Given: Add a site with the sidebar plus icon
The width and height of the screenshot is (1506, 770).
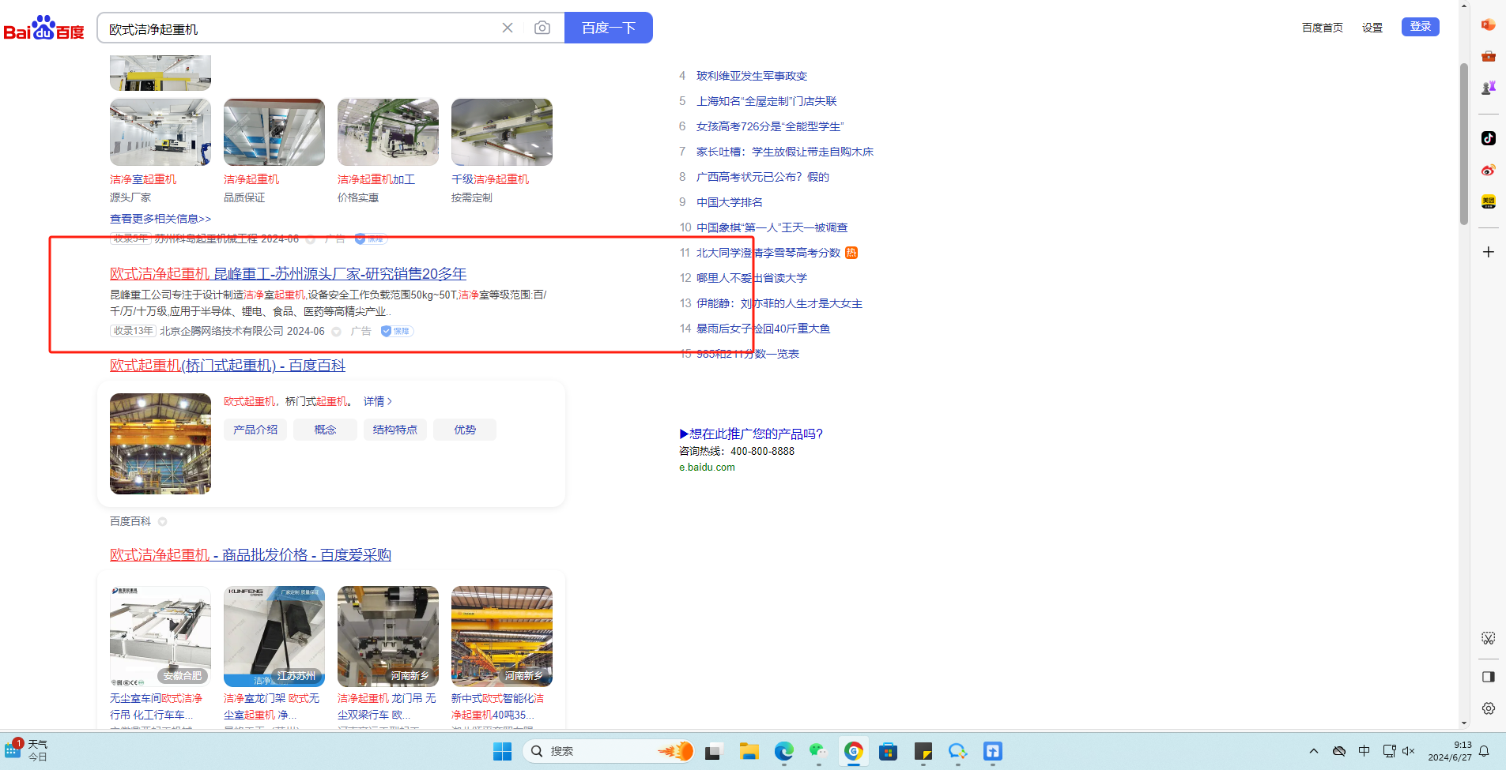Looking at the screenshot, I should tap(1489, 252).
